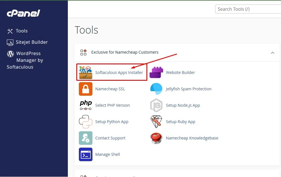Click the cPanel logo
The height and width of the screenshot is (177, 281).
click(23, 13)
